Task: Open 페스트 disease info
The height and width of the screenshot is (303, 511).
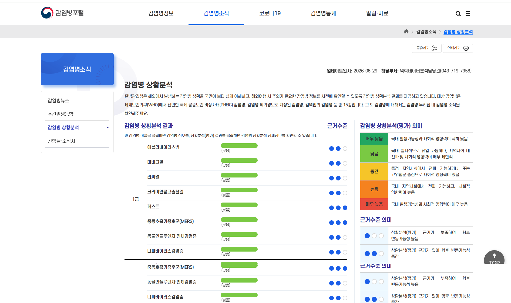Action: 153,207
